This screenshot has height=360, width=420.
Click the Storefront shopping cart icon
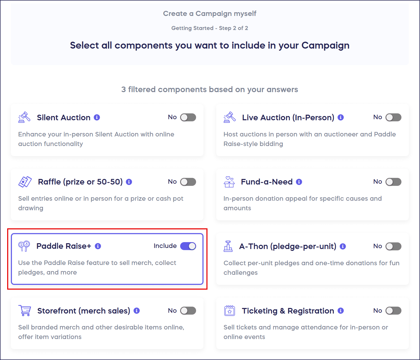tap(25, 310)
